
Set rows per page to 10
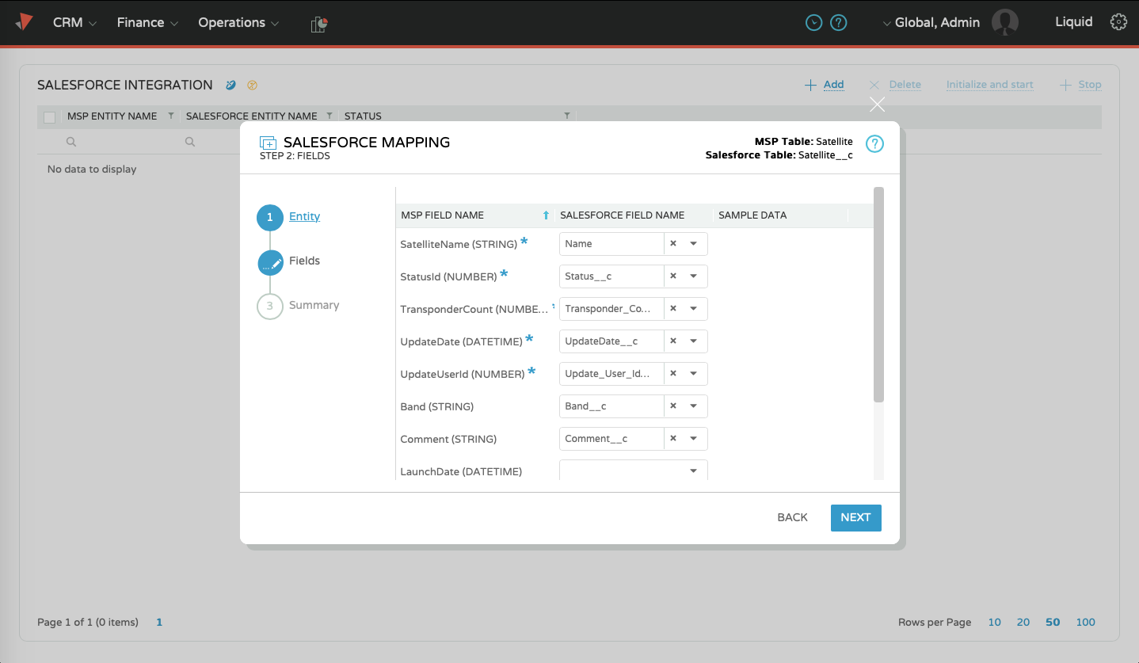[x=994, y=623]
